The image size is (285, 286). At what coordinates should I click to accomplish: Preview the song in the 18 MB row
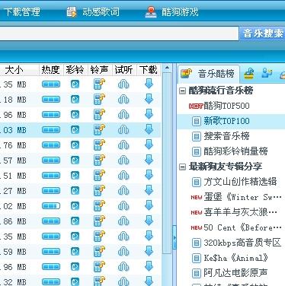coord(123,100)
